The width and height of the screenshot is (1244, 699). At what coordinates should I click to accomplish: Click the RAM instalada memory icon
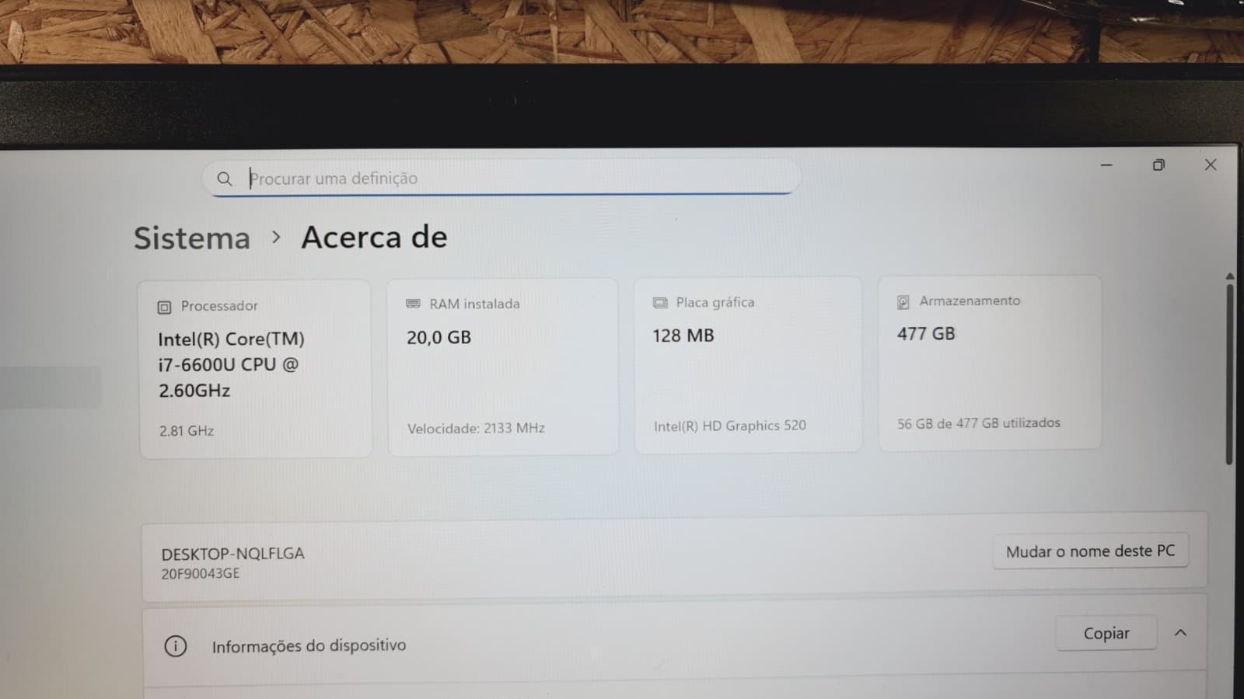(413, 304)
